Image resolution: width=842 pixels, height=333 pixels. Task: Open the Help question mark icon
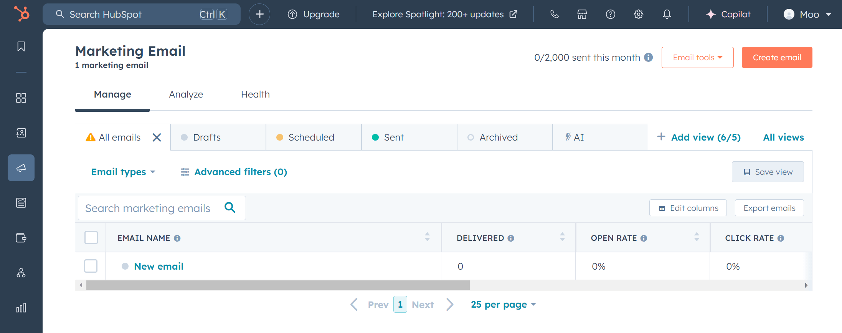pos(610,14)
